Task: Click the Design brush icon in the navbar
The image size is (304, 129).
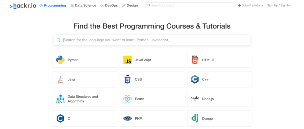Action: (x=124, y=6)
